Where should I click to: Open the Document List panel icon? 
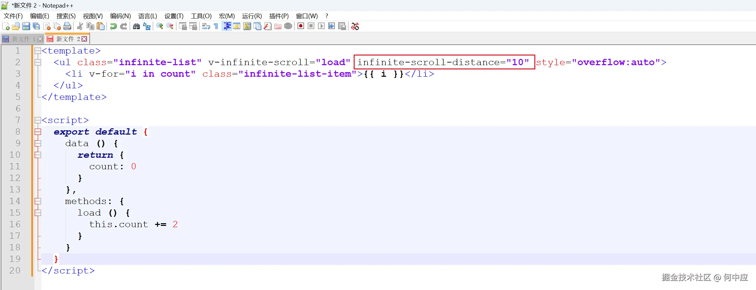pos(257,26)
